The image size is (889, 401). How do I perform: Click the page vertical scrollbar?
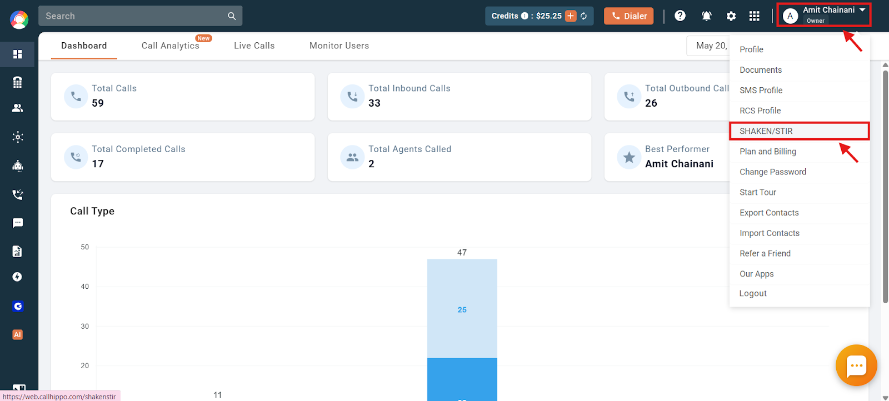(x=885, y=186)
